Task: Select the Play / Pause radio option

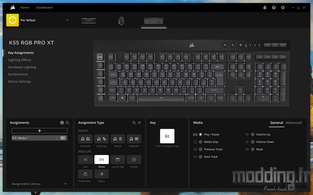Action: (200, 134)
